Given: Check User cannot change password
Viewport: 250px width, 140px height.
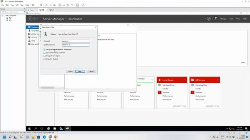Looking at the screenshot, I should coord(45,53).
